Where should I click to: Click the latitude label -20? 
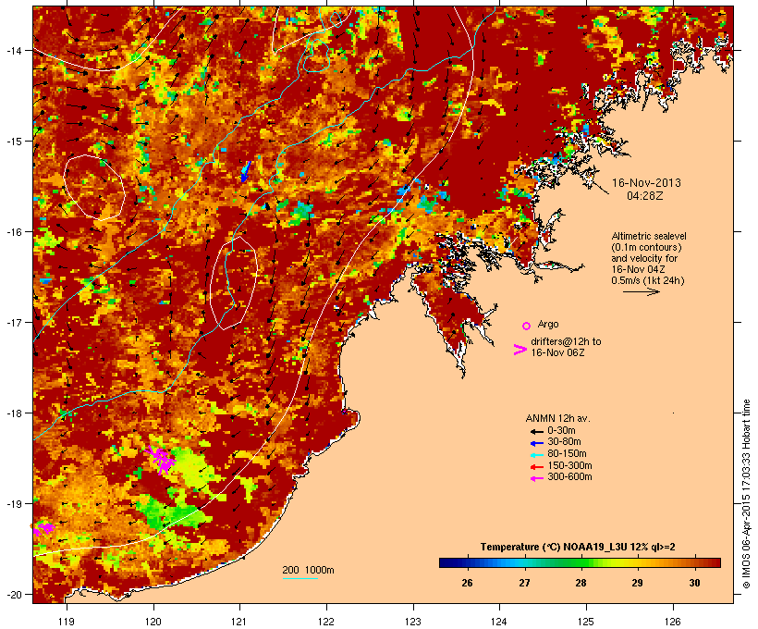pyautogui.click(x=14, y=595)
